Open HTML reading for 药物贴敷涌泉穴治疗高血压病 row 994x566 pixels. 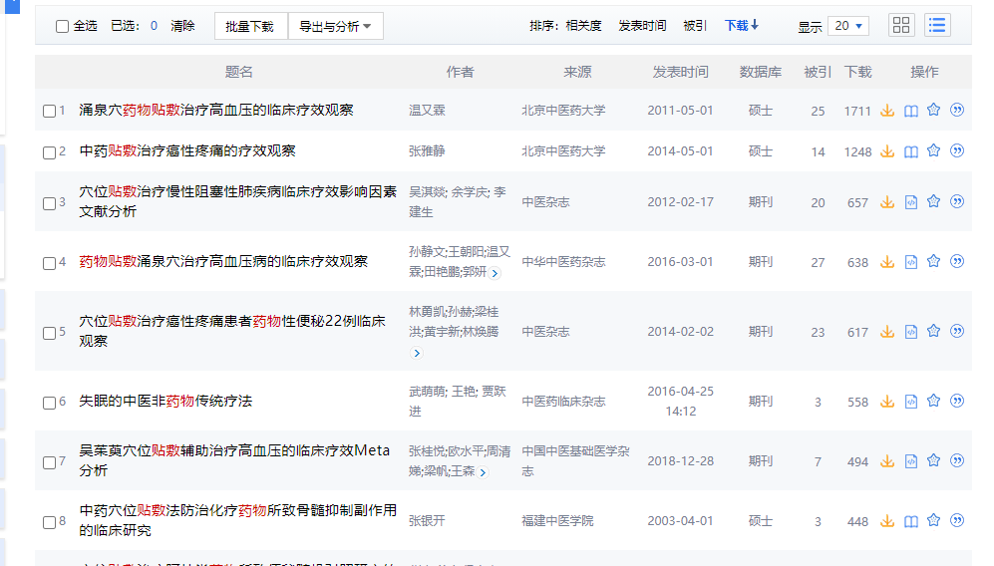(911, 262)
